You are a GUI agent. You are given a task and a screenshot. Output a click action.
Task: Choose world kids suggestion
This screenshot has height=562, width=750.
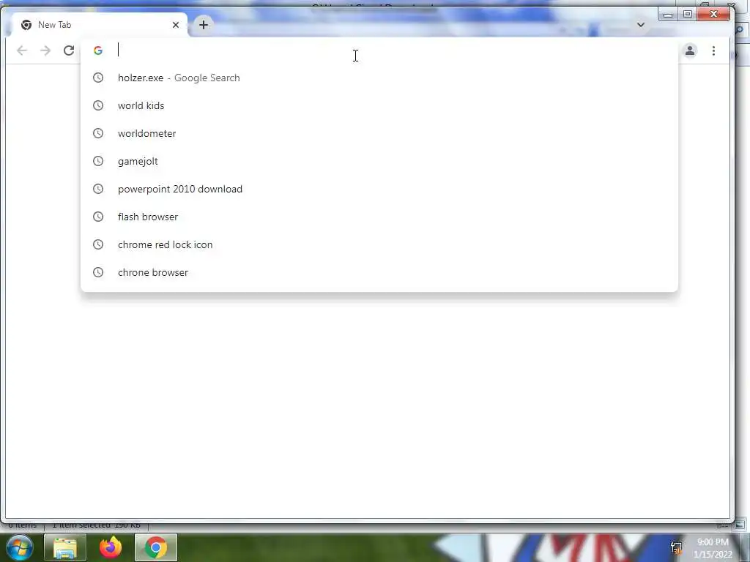pos(379,105)
